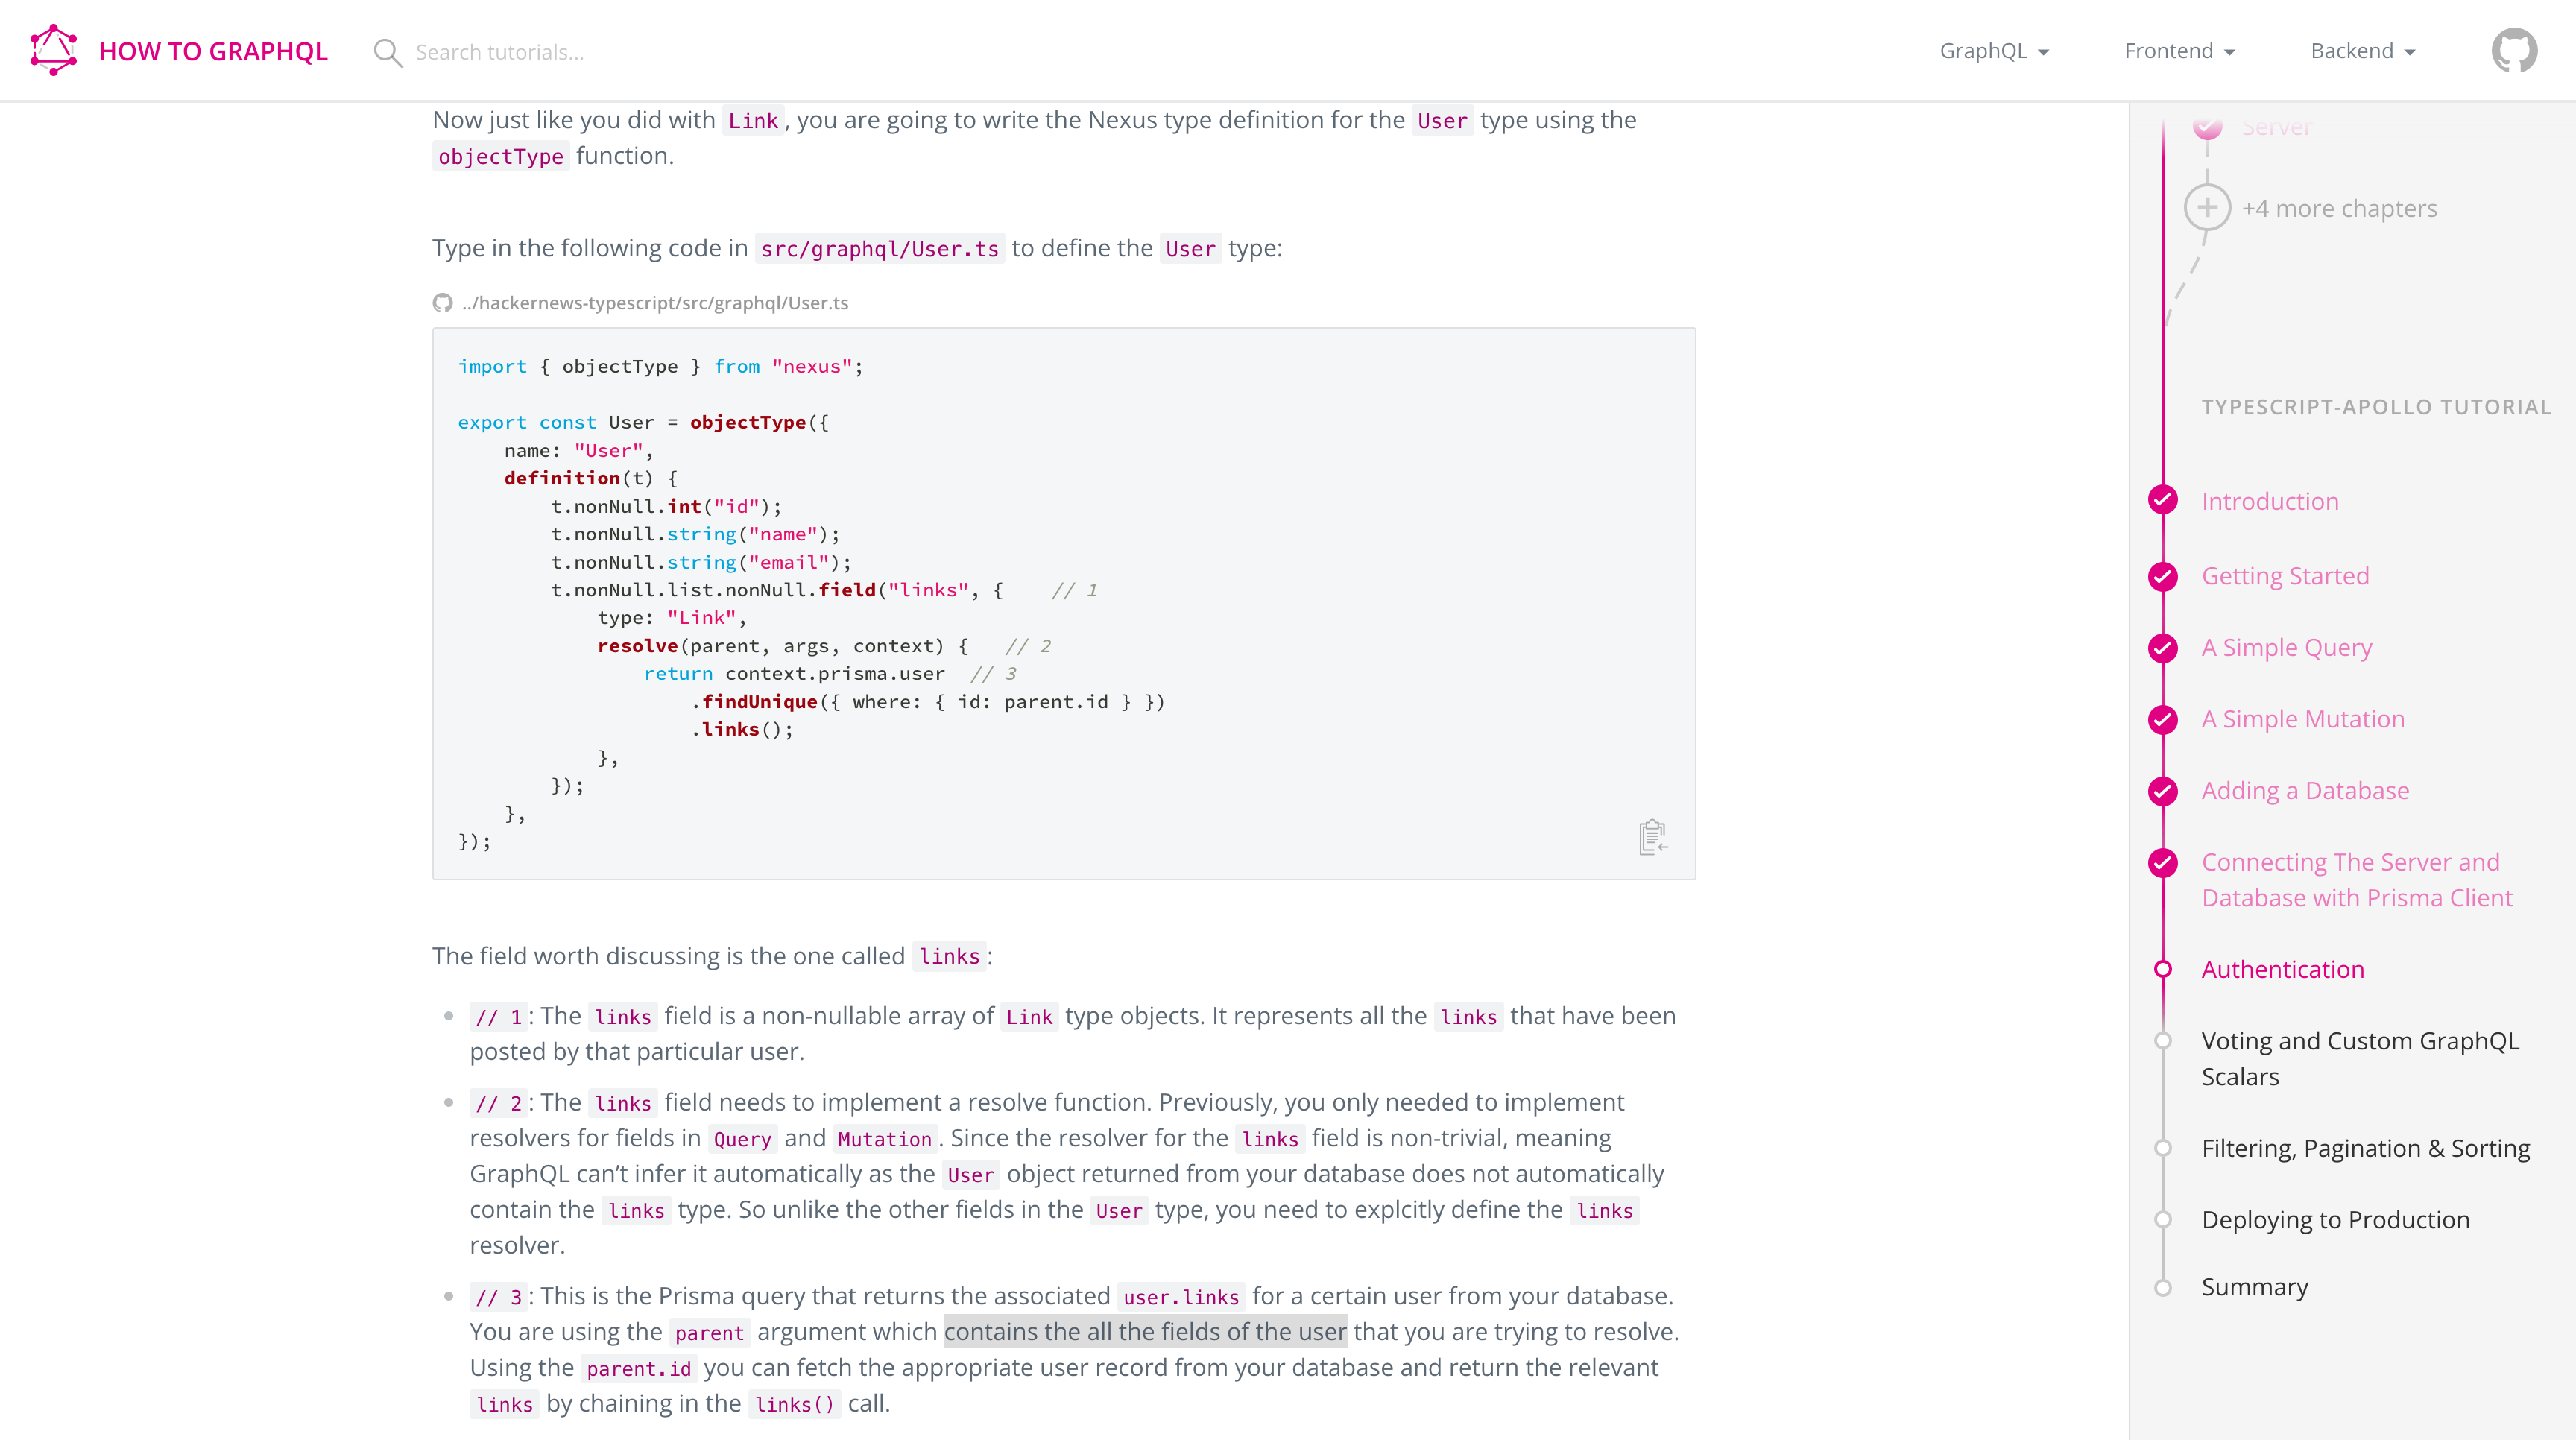Navigate to Deploying to Production chapter
The width and height of the screenshot is (2576, 1440).
[2335, 1219]
